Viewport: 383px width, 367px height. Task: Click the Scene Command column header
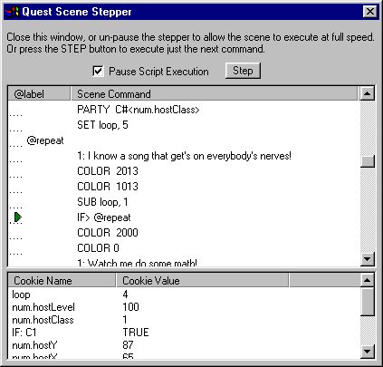click(x=214, y=94)
